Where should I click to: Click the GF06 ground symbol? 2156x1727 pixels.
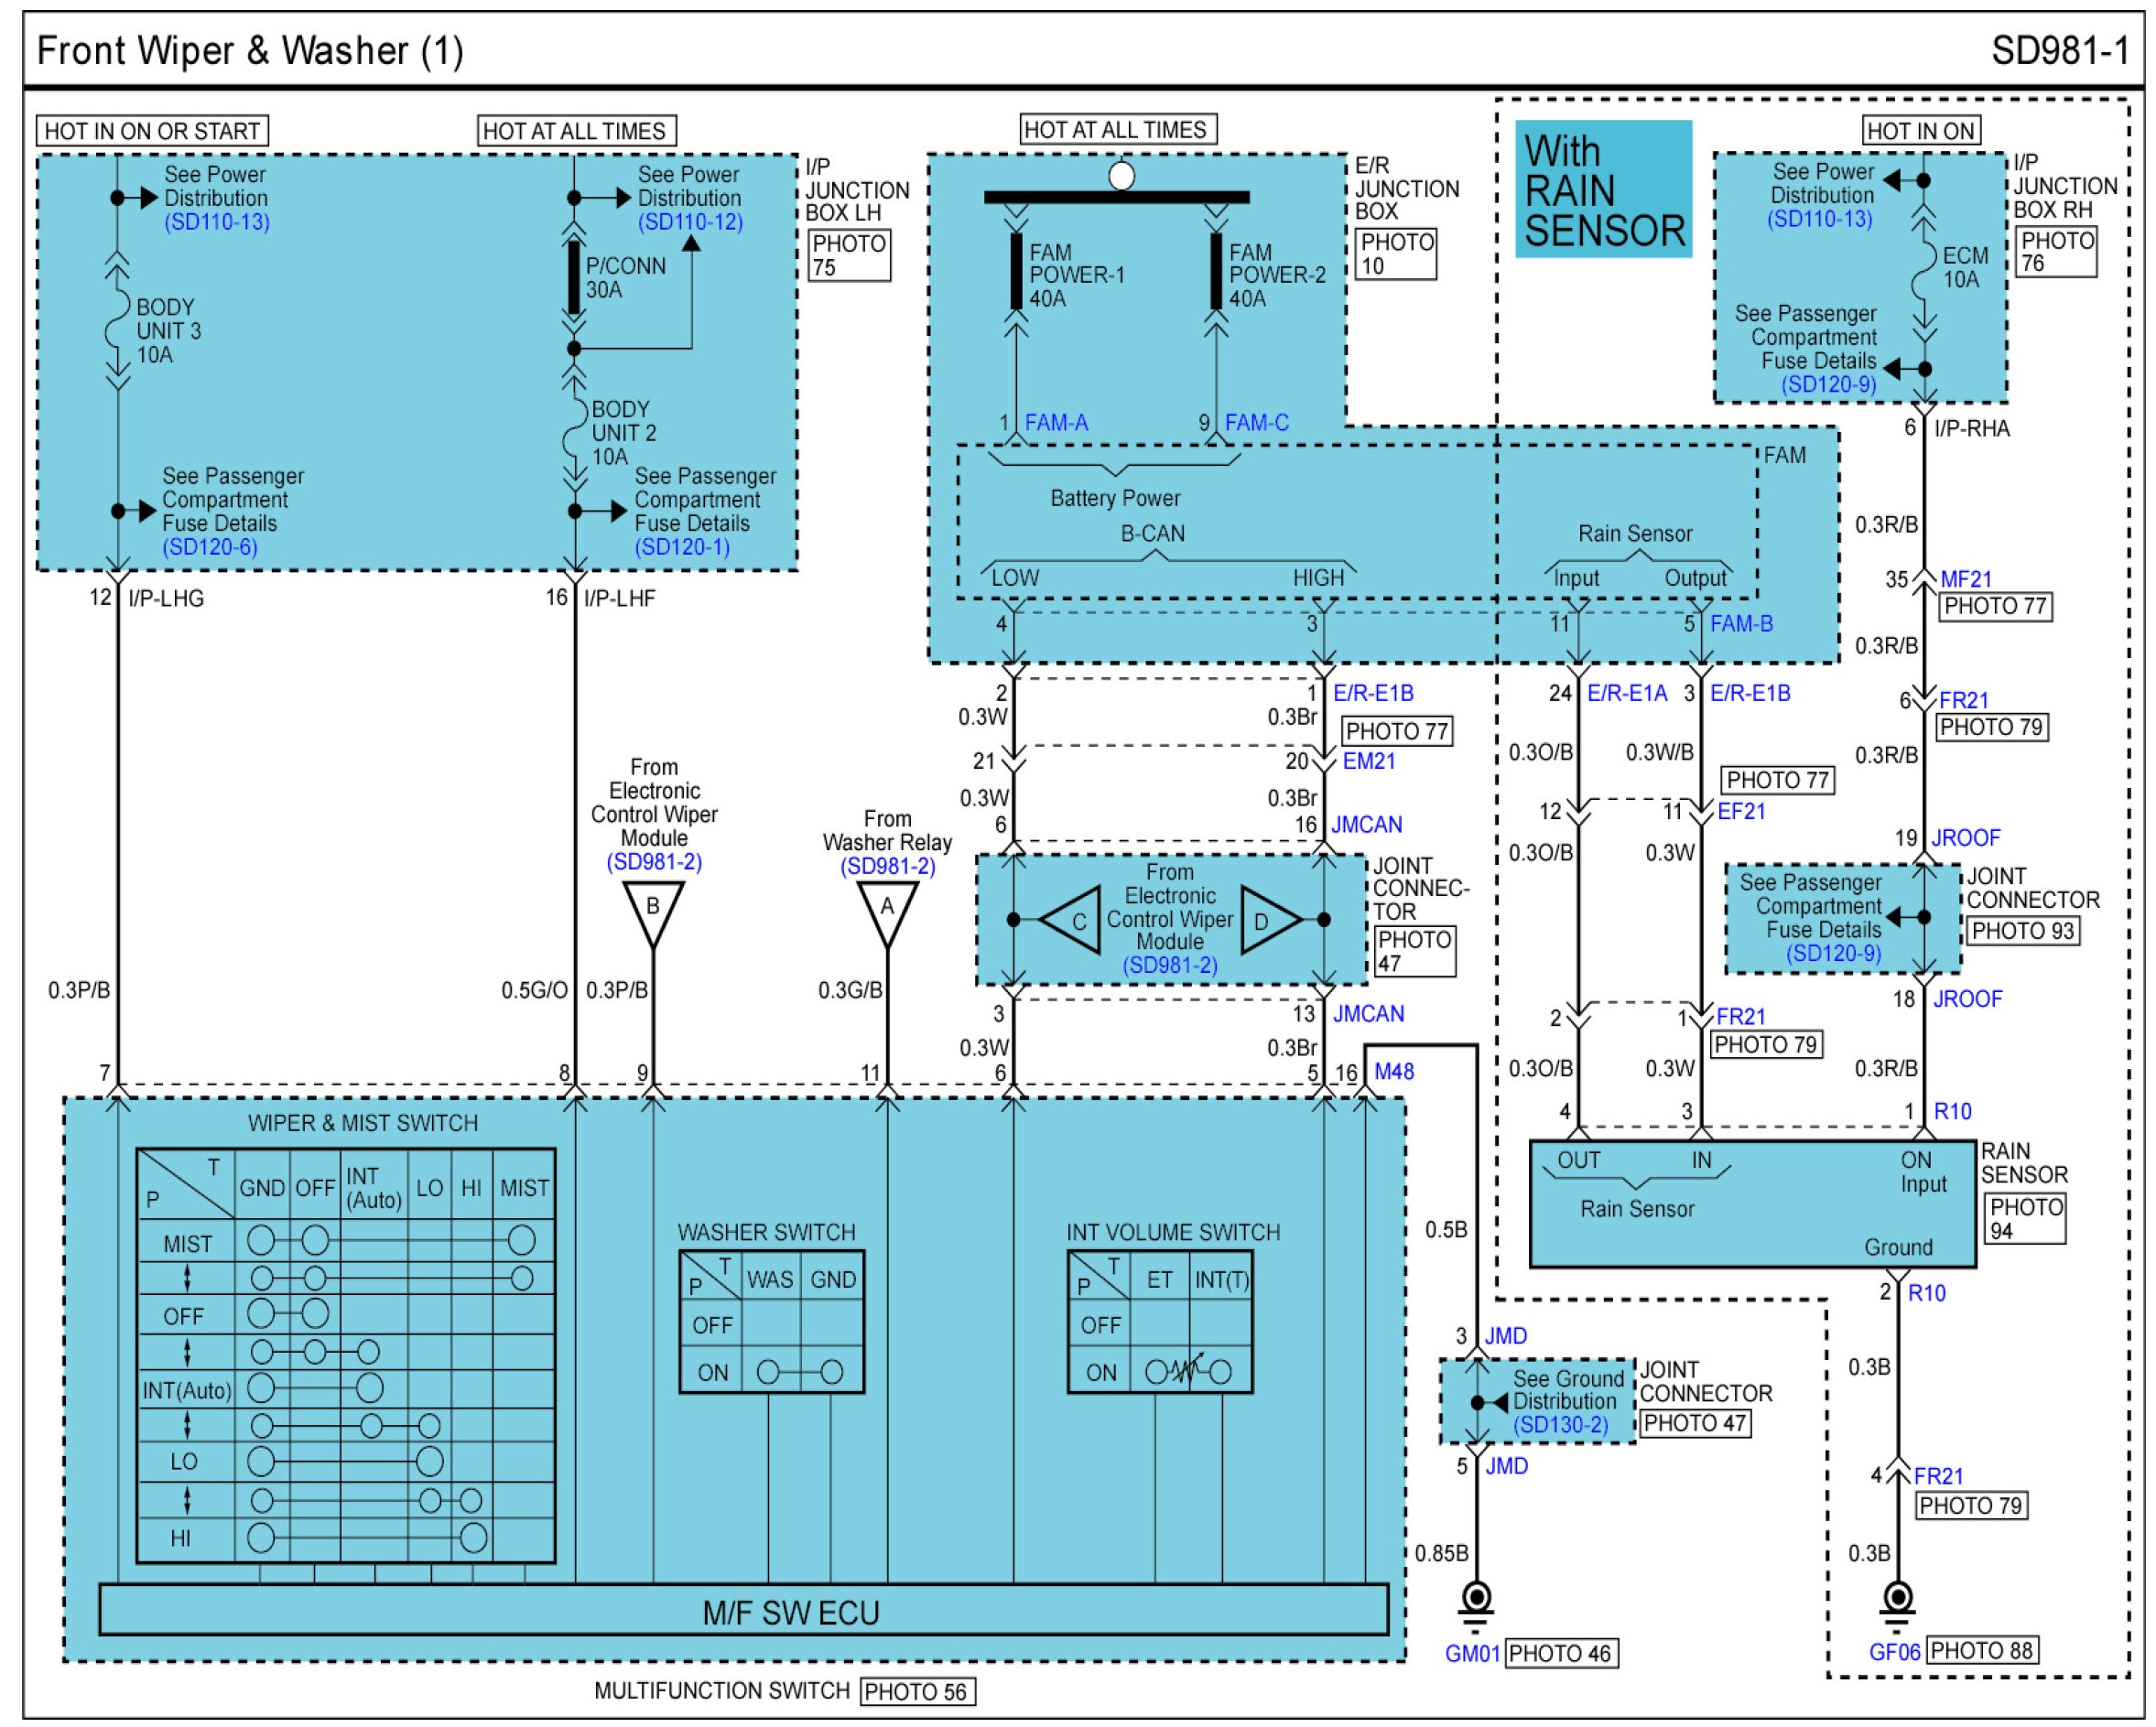[1897, 1600]
